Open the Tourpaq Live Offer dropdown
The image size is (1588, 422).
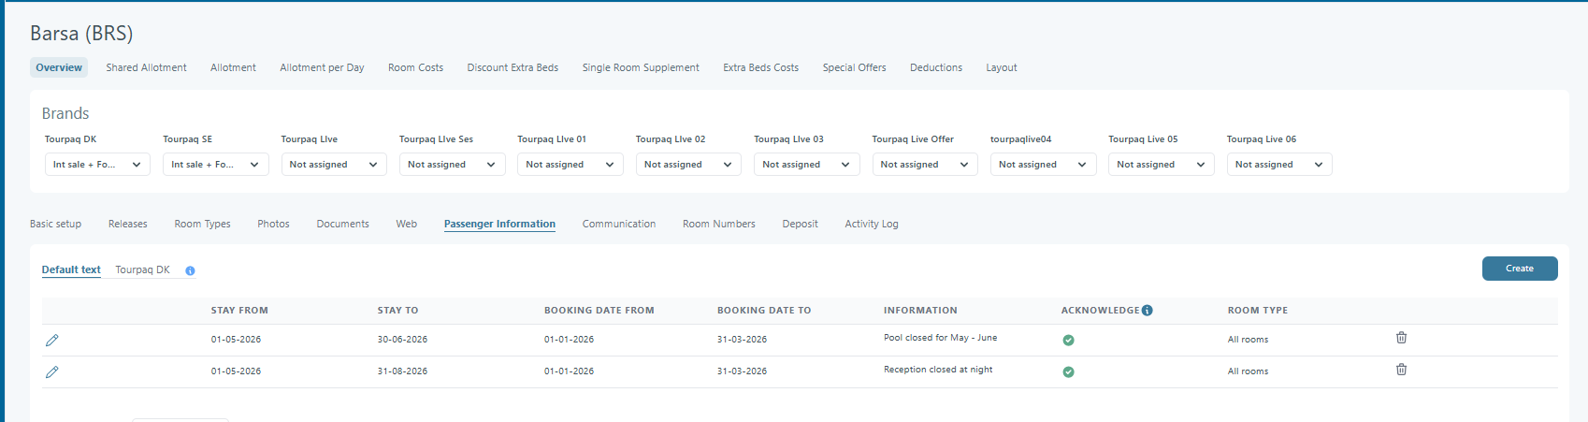[x=924, y=165]
